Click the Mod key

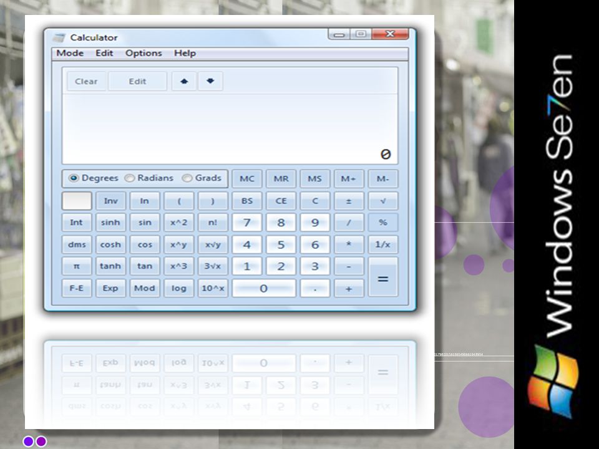[x=145, y=288]
